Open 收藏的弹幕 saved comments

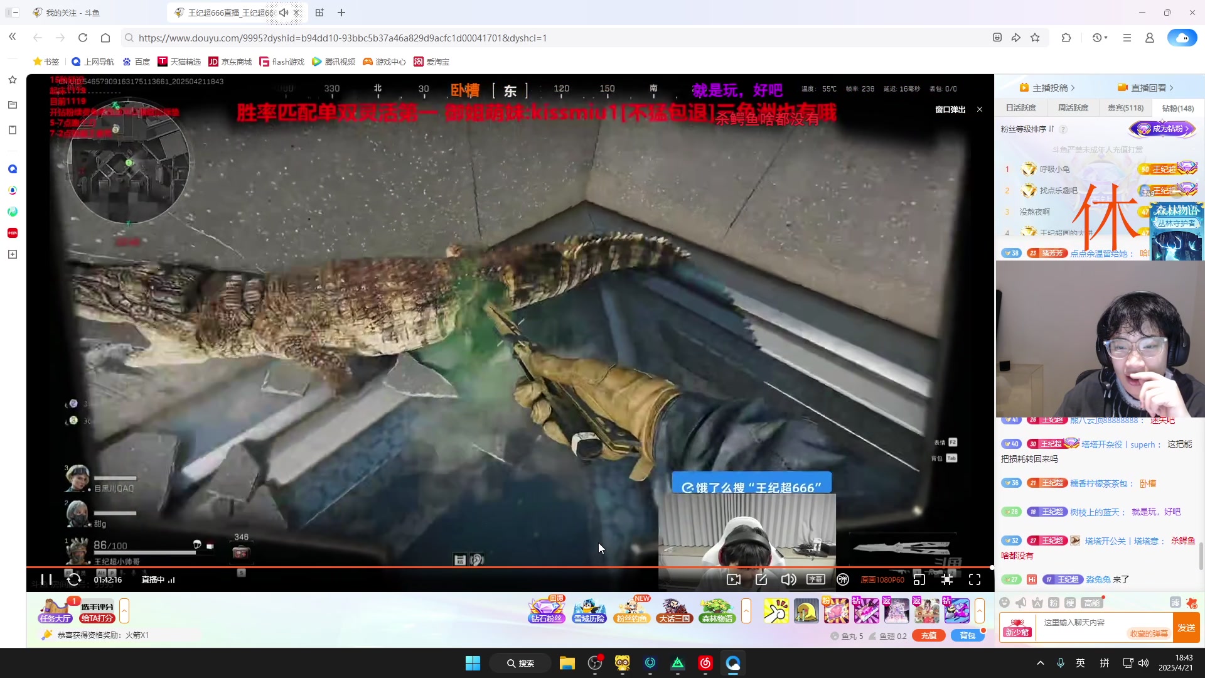[1149, 633]
